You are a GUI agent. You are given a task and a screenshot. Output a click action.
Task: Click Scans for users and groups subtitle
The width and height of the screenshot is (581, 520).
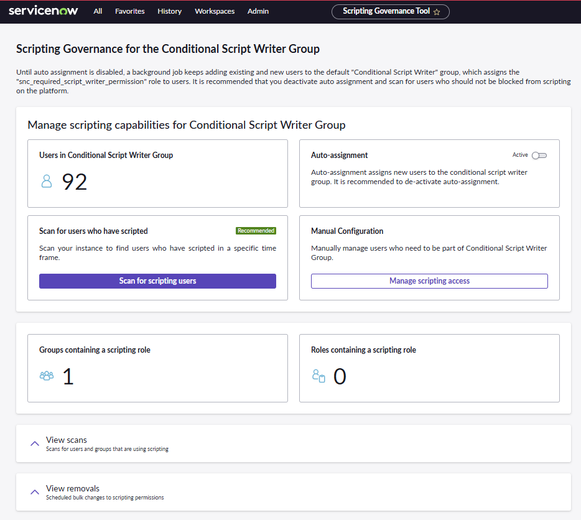(x=107, y=449)
